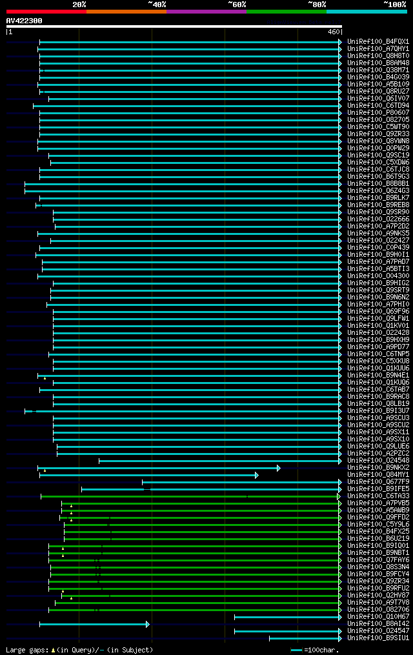
Task: Click label UniRef100_C5XDW6
Action: pyautogui.click(x=378, y=163)
